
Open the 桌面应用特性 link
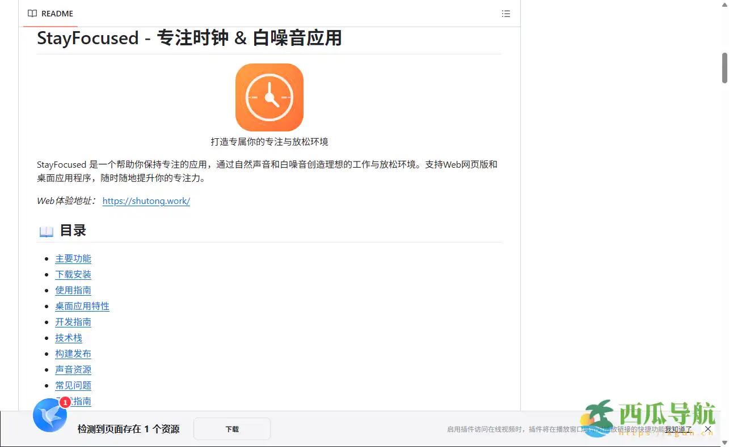[x=82, y=306]
